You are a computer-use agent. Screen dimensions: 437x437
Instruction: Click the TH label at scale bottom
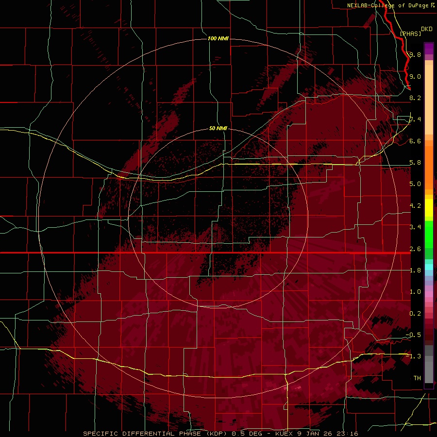point(417,378)
